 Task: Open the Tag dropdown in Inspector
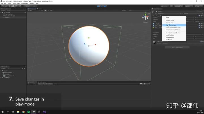coord(168,14)
